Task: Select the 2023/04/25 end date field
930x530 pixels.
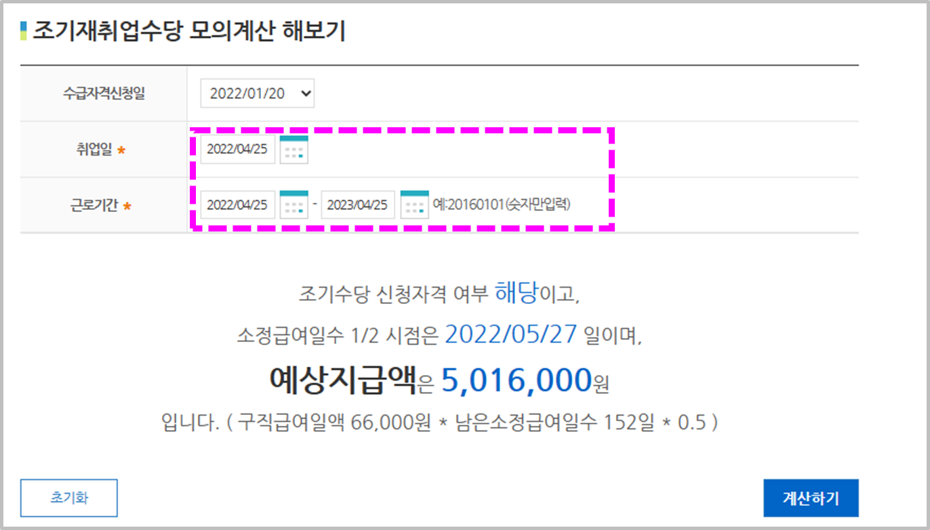Action: click(357, 204)
